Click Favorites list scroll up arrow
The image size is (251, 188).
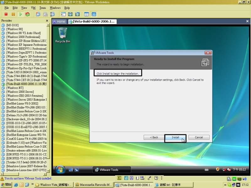48,25
